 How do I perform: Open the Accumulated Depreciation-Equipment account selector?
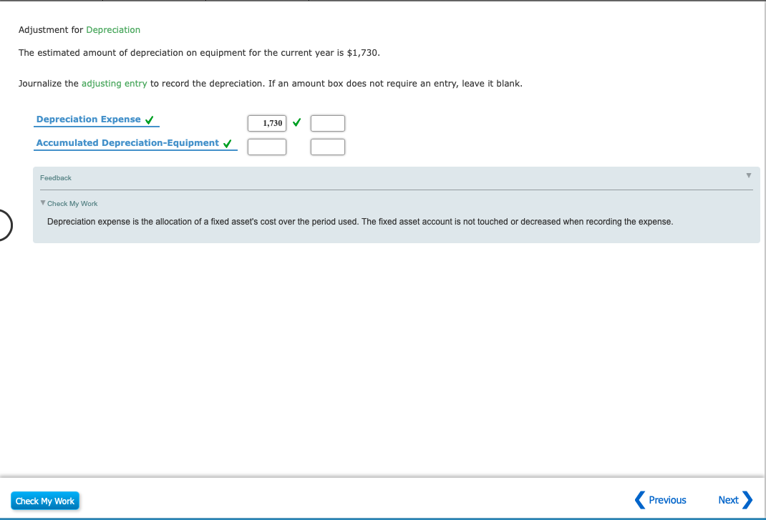pos(129,143)
